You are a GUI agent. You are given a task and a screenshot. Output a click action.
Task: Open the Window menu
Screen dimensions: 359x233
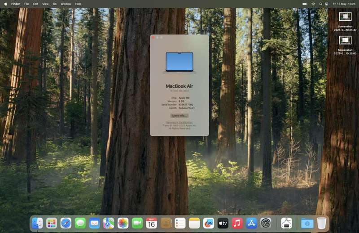[x=66, y=4]
